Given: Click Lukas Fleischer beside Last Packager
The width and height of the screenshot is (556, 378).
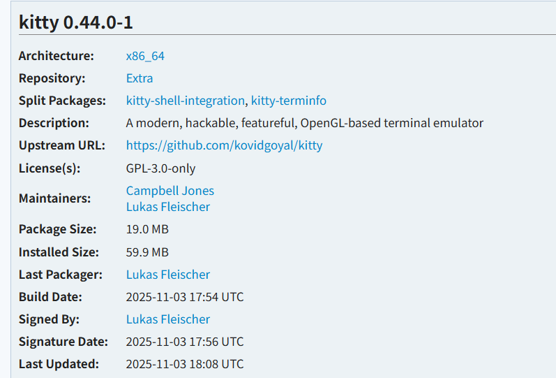Looking at the screenshot, I should tap(168, 275).
